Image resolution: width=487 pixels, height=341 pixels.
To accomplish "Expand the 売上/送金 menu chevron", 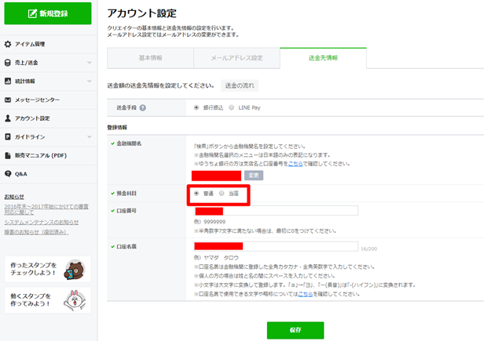I will coord(90,63).
